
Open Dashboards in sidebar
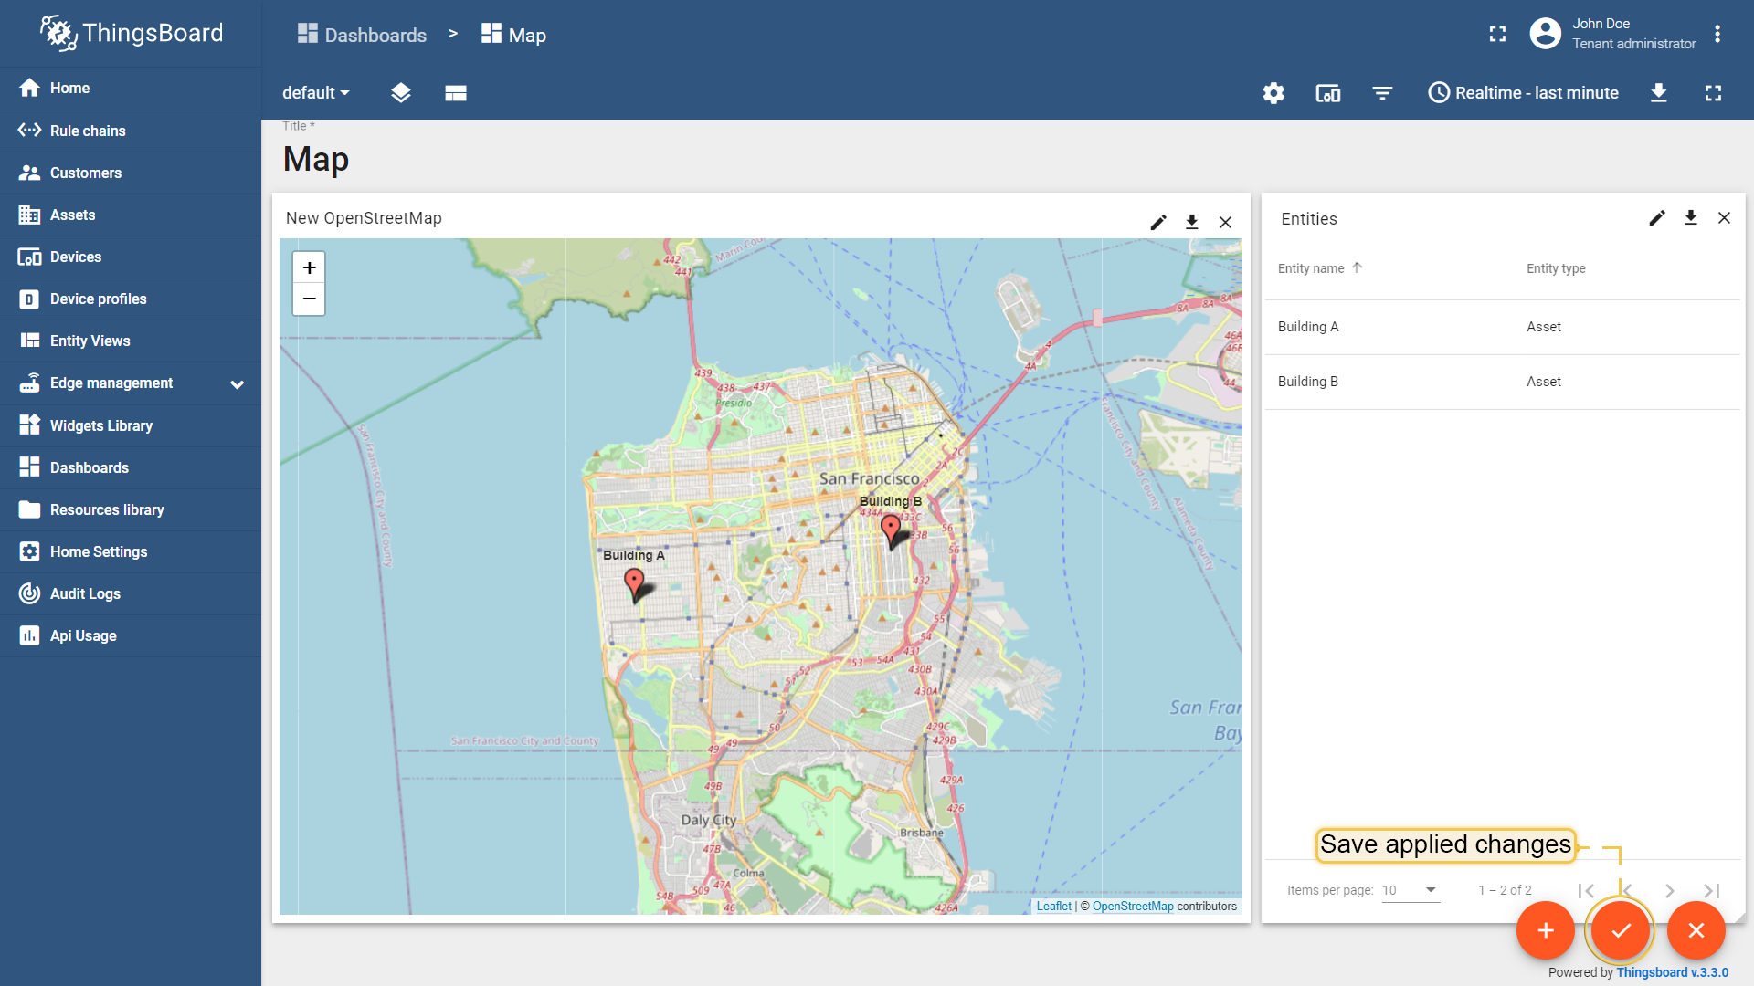tap(131, 467)
